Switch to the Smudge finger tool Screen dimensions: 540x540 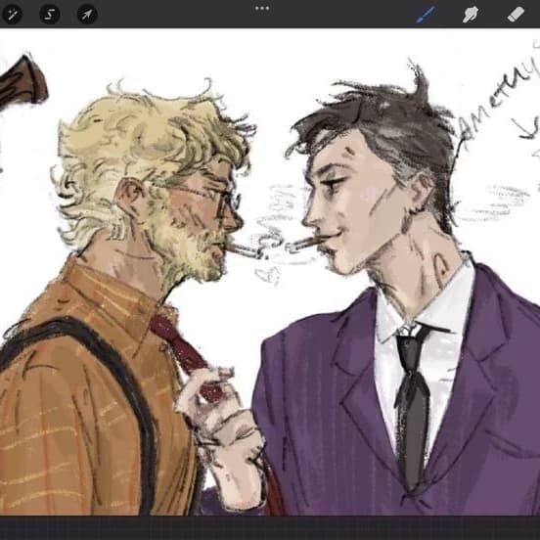(471, 15)
